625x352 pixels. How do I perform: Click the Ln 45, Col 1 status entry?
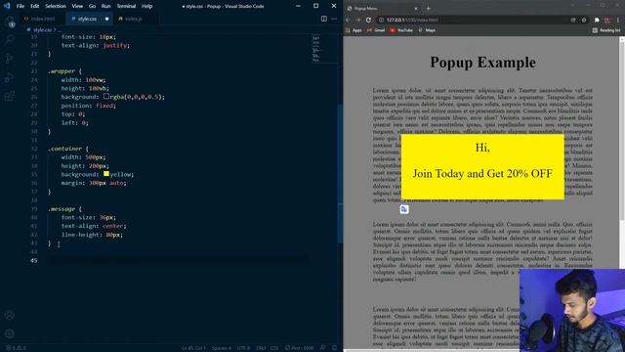pos(193,348)
